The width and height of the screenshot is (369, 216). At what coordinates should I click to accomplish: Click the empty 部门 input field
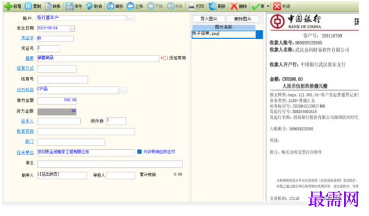(x=71, y=142)
